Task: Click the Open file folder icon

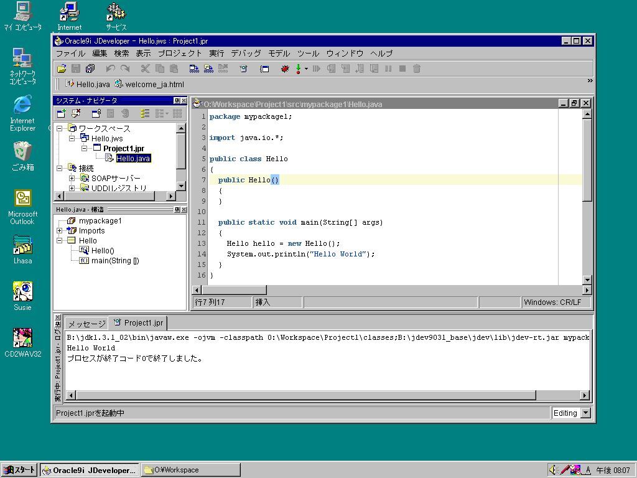Action: [62, 68]
